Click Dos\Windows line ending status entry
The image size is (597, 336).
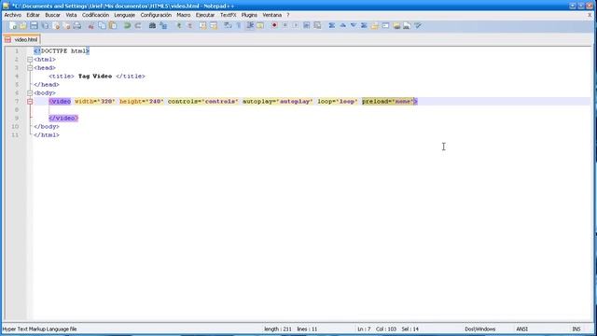[479, 329]
